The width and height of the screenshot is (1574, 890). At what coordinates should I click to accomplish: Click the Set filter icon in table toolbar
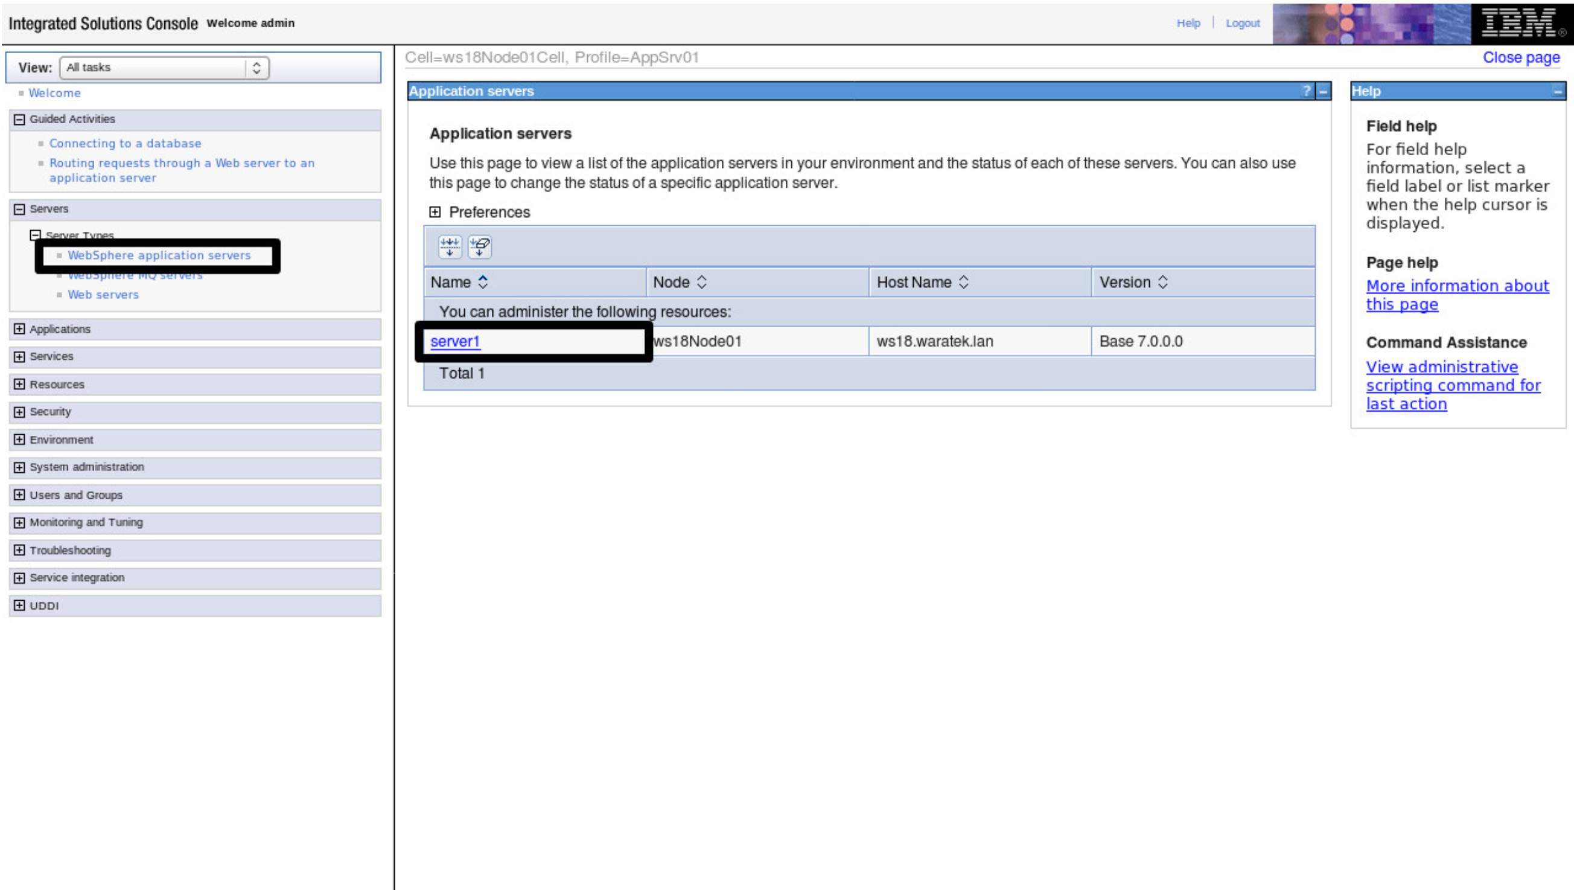(450, 247)
